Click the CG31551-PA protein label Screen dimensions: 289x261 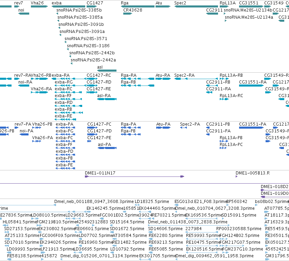[253, 124]
